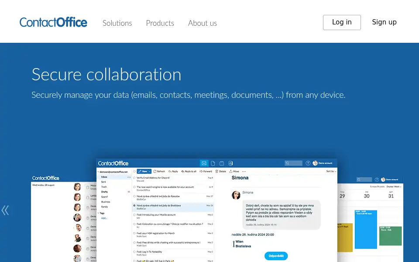Click the Refresh toolbar button
Screen dimensions: 419x262
(x=159, y=171)
